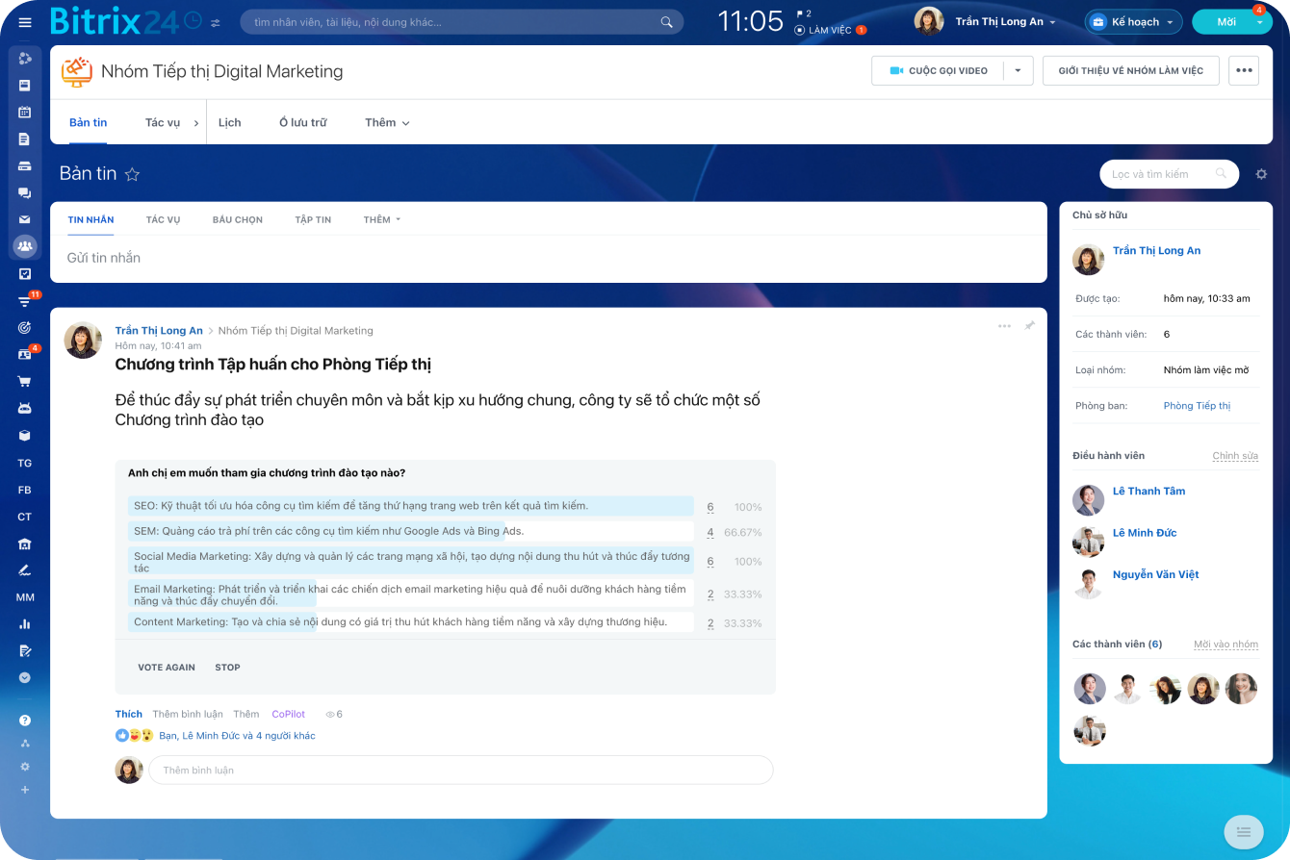Open the mail icon in left sidebar

coord(25,219)
